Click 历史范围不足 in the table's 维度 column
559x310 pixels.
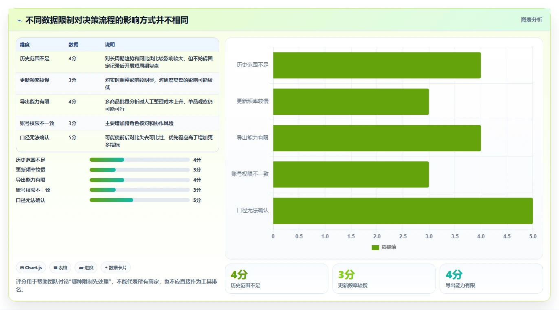coord(35,59)
